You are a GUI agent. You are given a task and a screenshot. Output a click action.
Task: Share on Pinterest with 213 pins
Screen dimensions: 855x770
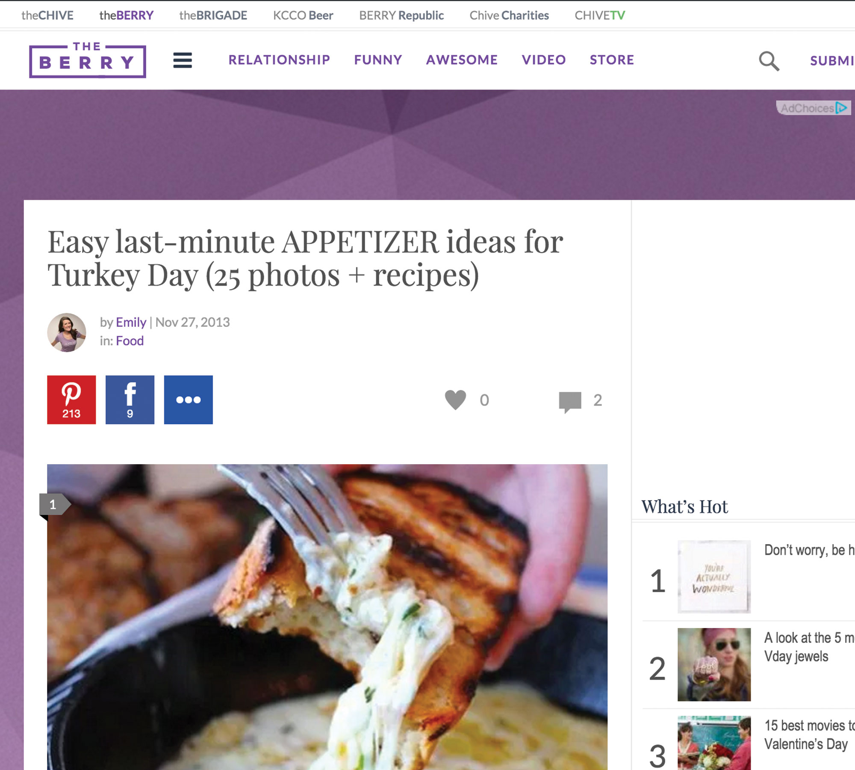click(71, 400)
